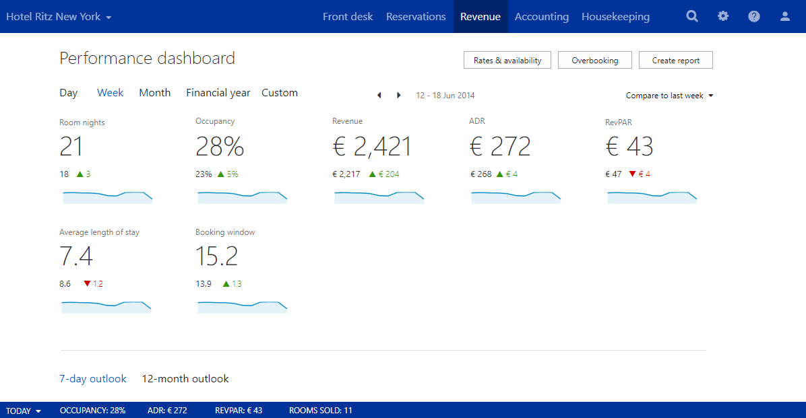
Task: Click the RevPAR red down change € 4
Action: [x=640, y=174]
